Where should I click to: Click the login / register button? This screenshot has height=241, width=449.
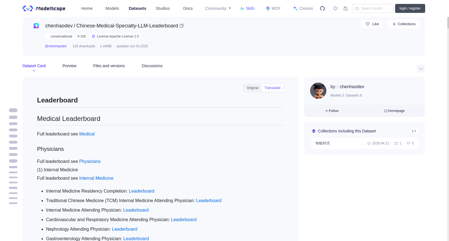(410, 8)
